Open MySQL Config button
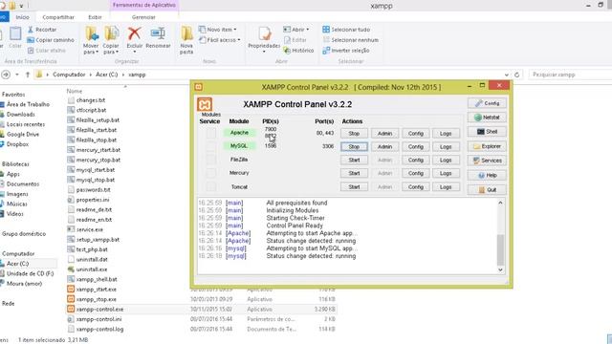The image size is (612, 344). click(416, 146)
